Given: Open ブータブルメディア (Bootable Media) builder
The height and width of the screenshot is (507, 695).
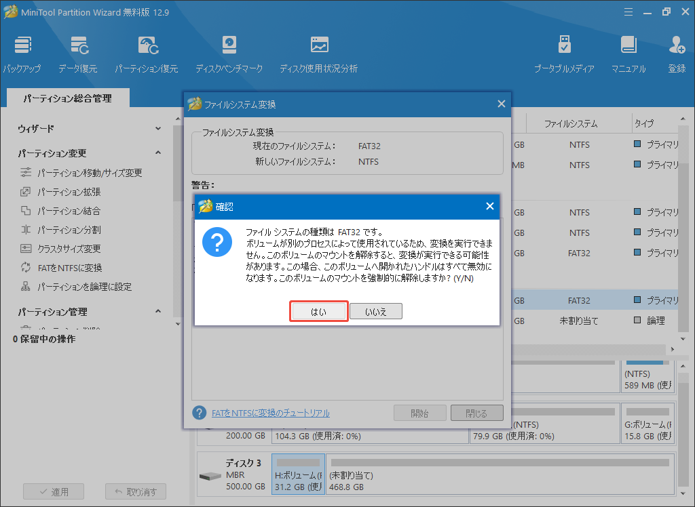Looking at the screenshot, I should (x=564, y=54).
